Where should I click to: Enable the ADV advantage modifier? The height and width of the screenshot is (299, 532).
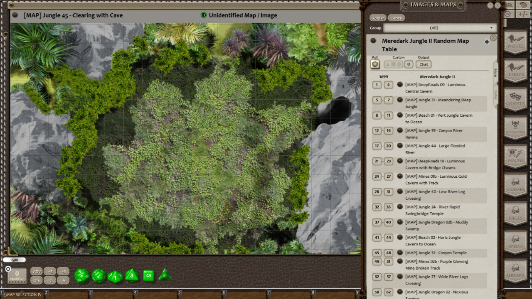37,271
